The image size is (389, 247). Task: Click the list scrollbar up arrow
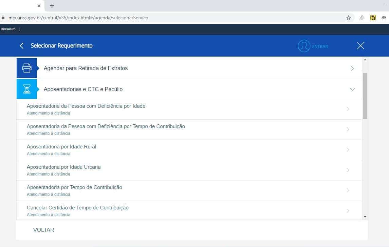(x=365, y=60)
